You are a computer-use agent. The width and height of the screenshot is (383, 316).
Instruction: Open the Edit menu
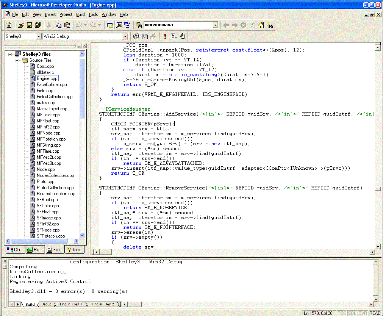[25, 14]
